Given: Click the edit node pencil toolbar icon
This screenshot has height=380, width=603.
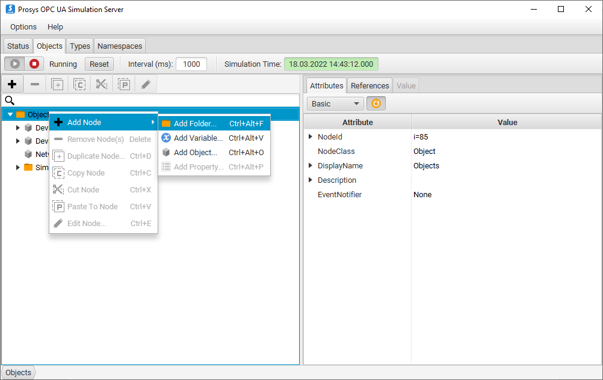Looking at the screenshot, I should [146, 84].
